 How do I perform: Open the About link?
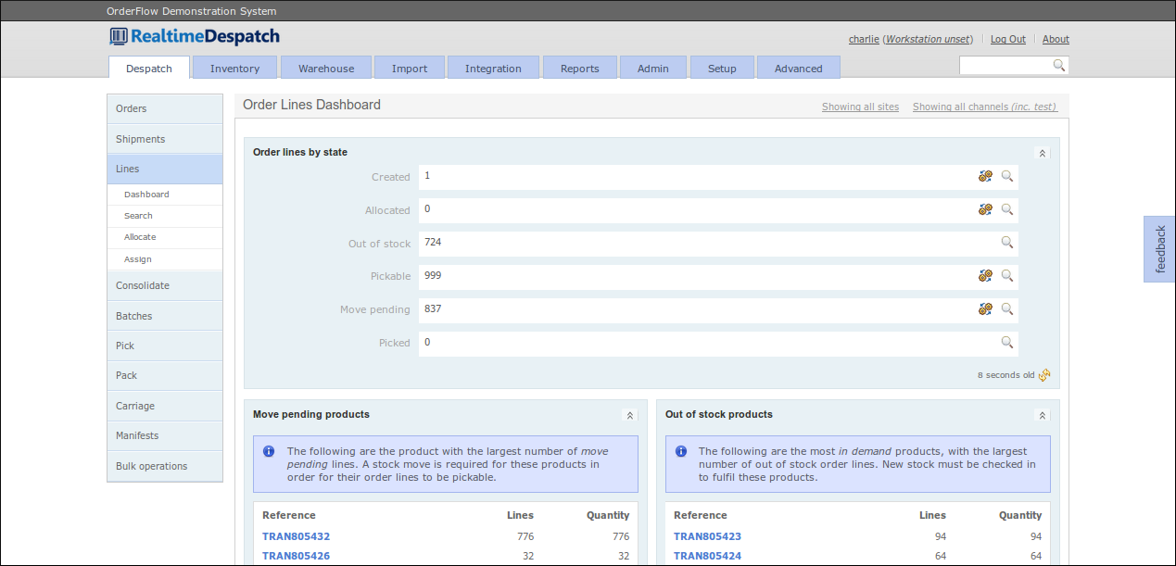(x=1056, y=39)
